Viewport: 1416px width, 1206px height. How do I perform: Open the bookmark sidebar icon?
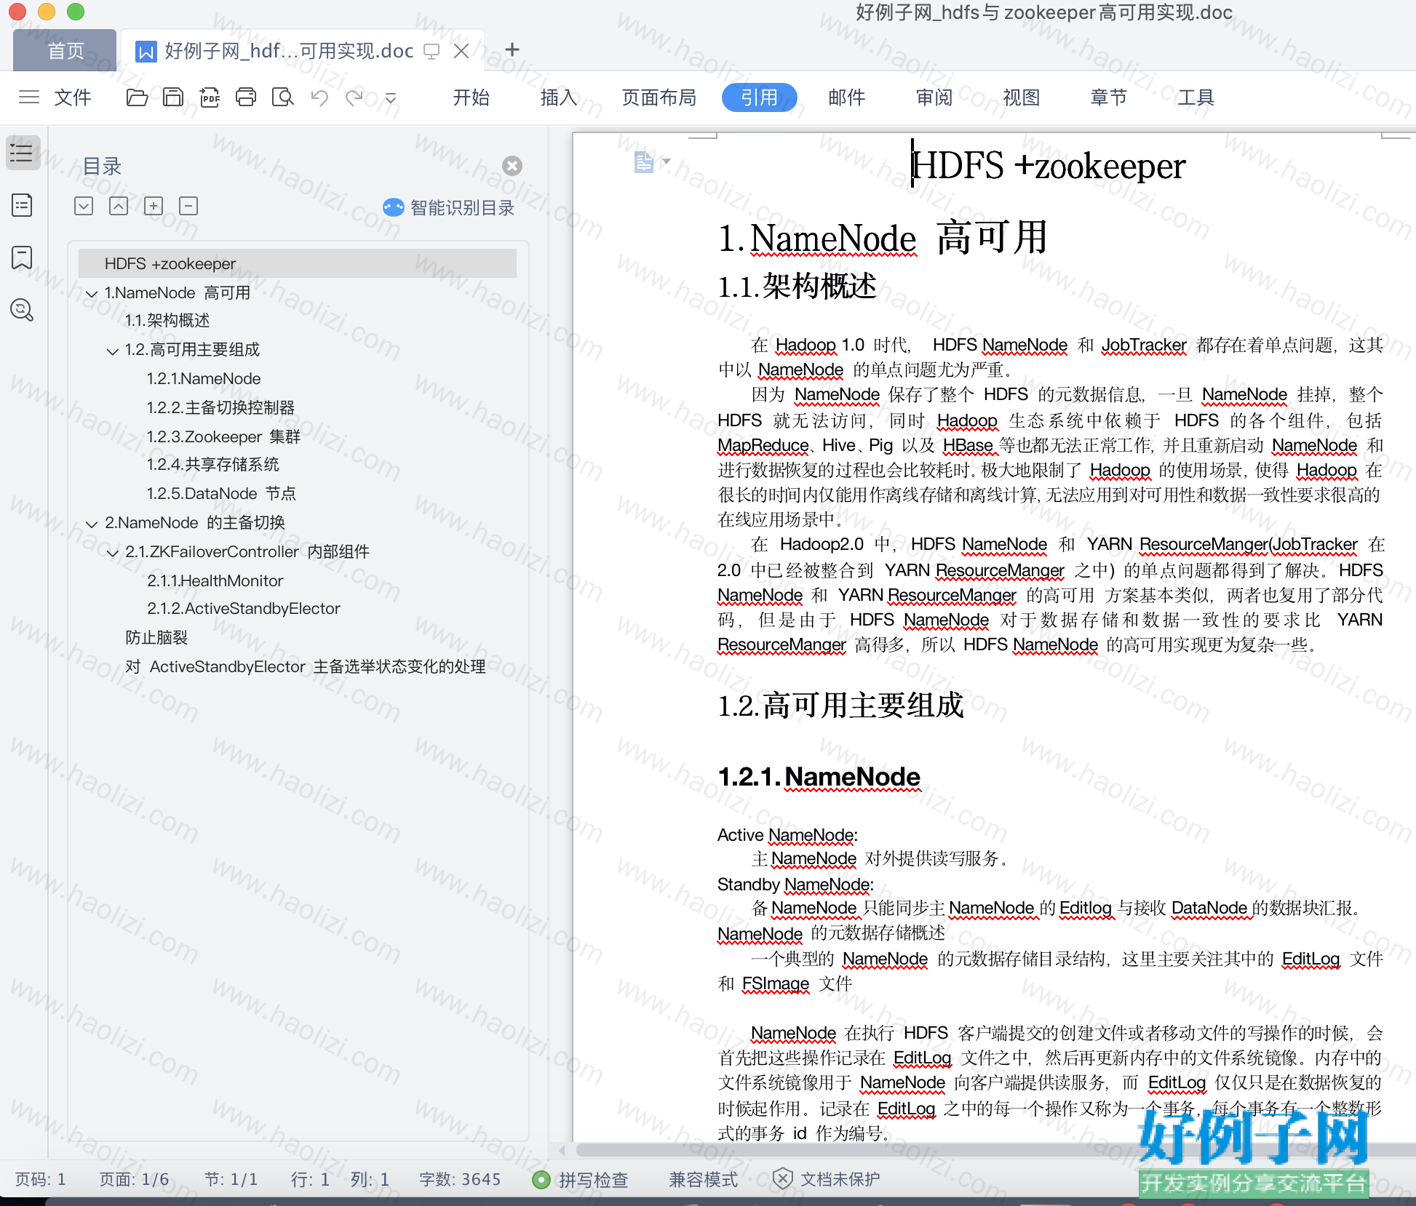point(23,257)
